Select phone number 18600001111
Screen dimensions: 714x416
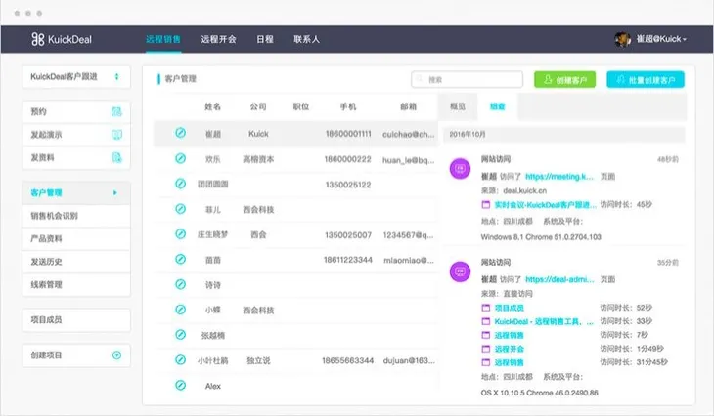(x=348, y=134)
